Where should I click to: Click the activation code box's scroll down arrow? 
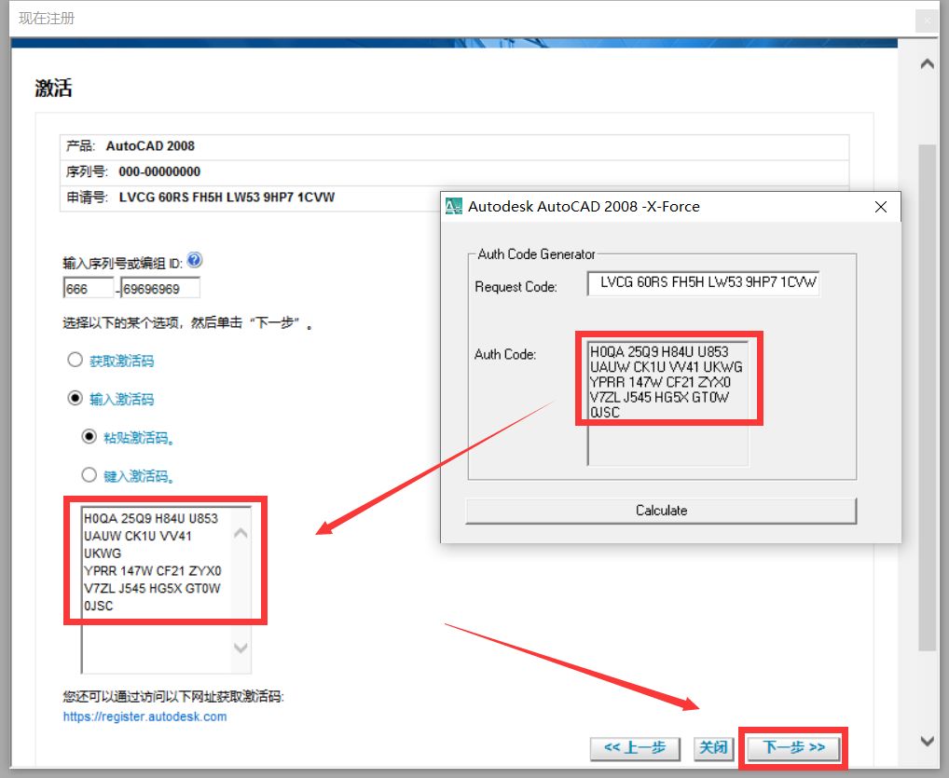pyautogui.click(x=241, y=648)
